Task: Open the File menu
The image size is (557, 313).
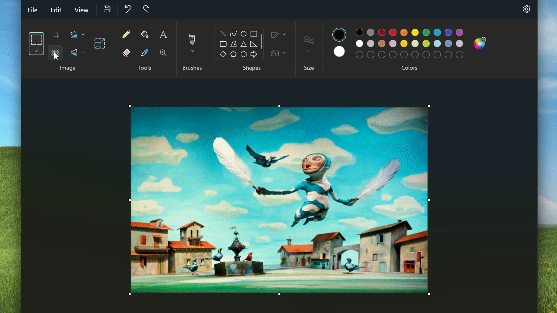Action: [x=32, y=10]
